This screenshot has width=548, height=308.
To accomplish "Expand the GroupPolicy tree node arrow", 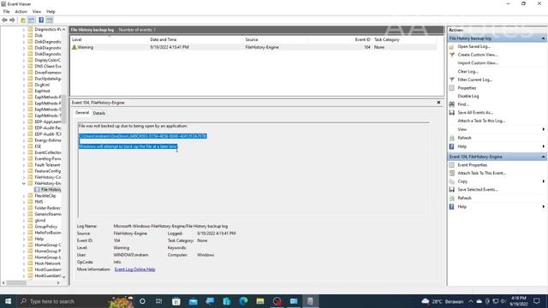I will point(24,227).
